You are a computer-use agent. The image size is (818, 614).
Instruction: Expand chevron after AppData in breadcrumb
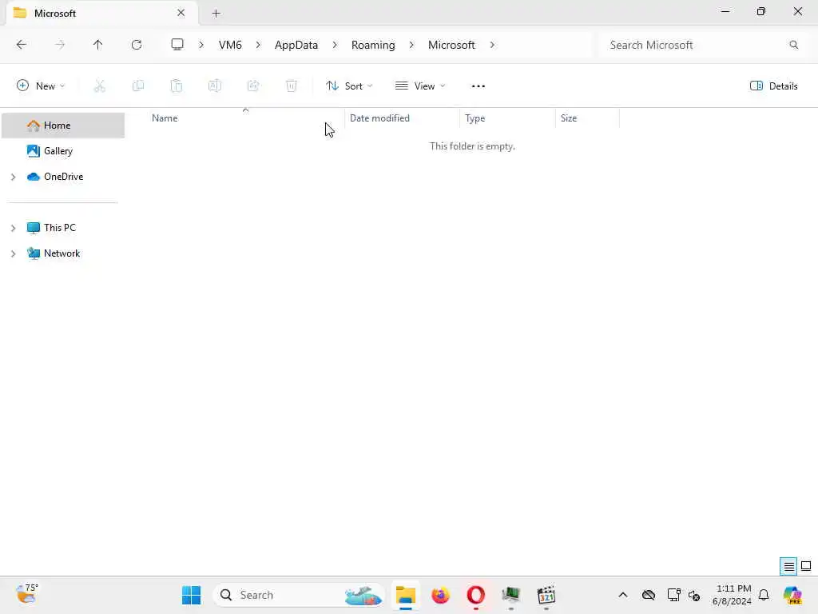[x=335, y=45]
